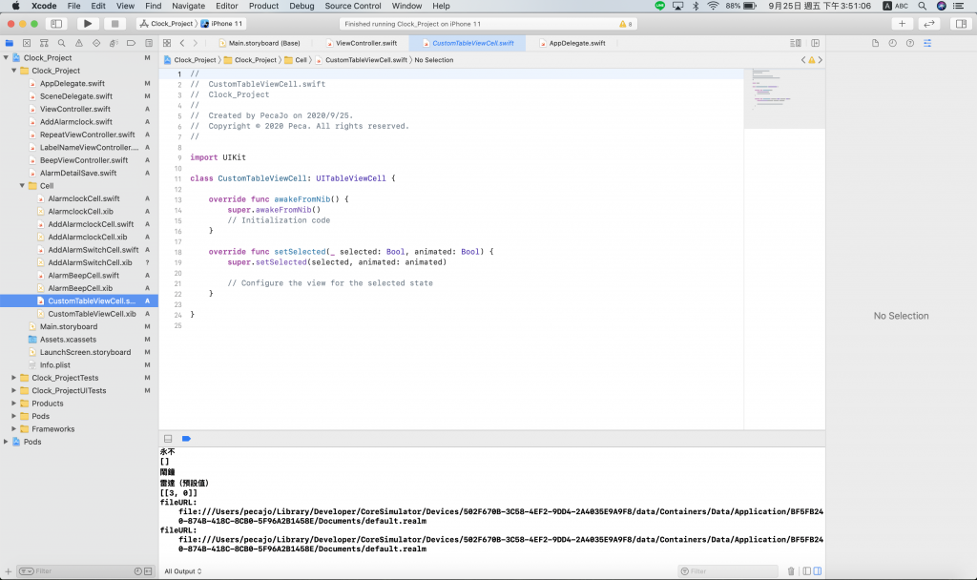
Task: Toggle the Inspectors panel at the toolbar's right end
Action: tap(961, 24)
